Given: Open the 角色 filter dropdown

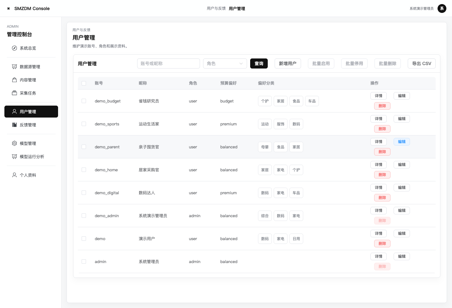Looking at the screenshot, I should (225, 63).
